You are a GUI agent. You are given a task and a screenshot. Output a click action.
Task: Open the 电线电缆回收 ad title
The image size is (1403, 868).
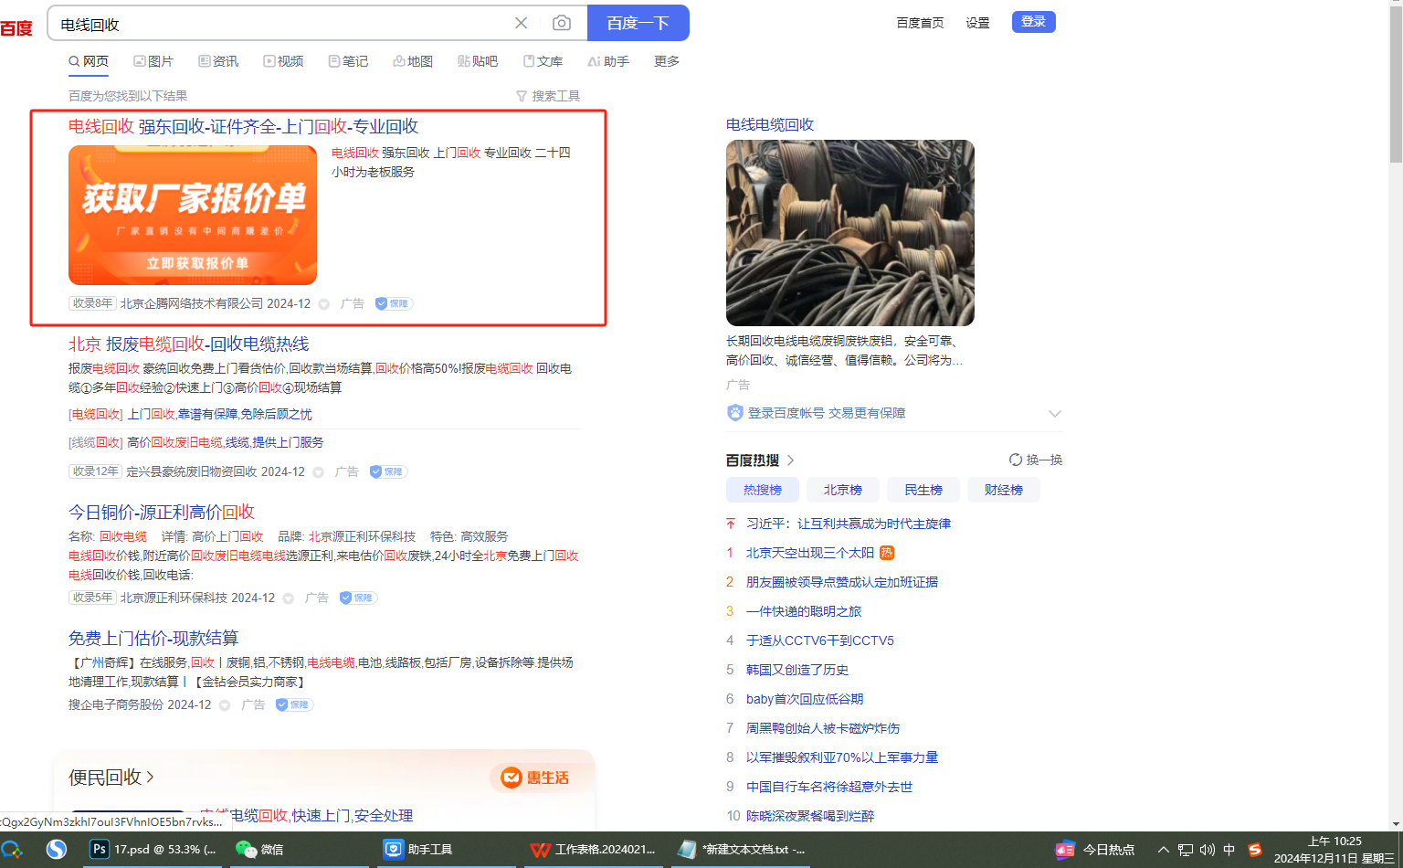click(x=770, y=124)
